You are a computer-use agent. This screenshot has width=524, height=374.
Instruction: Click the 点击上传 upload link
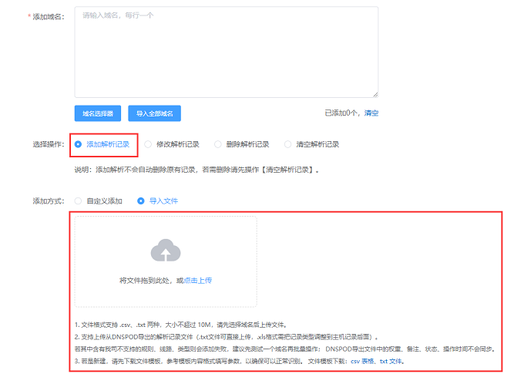(198, 280)
